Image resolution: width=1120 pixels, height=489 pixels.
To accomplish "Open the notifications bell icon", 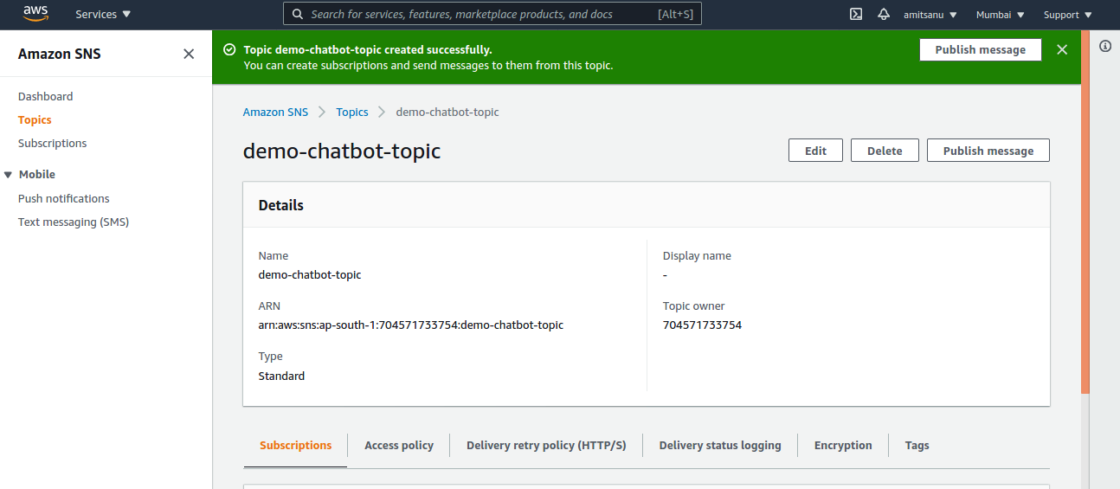I will [884, 14].
